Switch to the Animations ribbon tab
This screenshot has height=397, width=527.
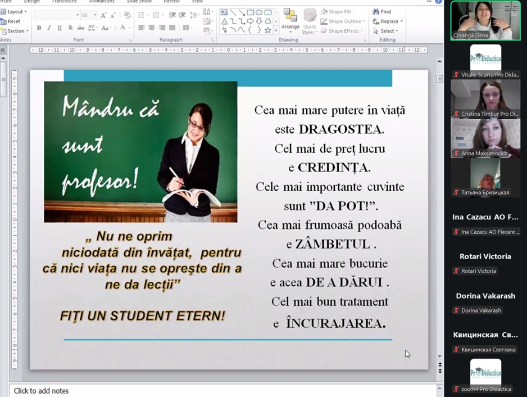101,2
